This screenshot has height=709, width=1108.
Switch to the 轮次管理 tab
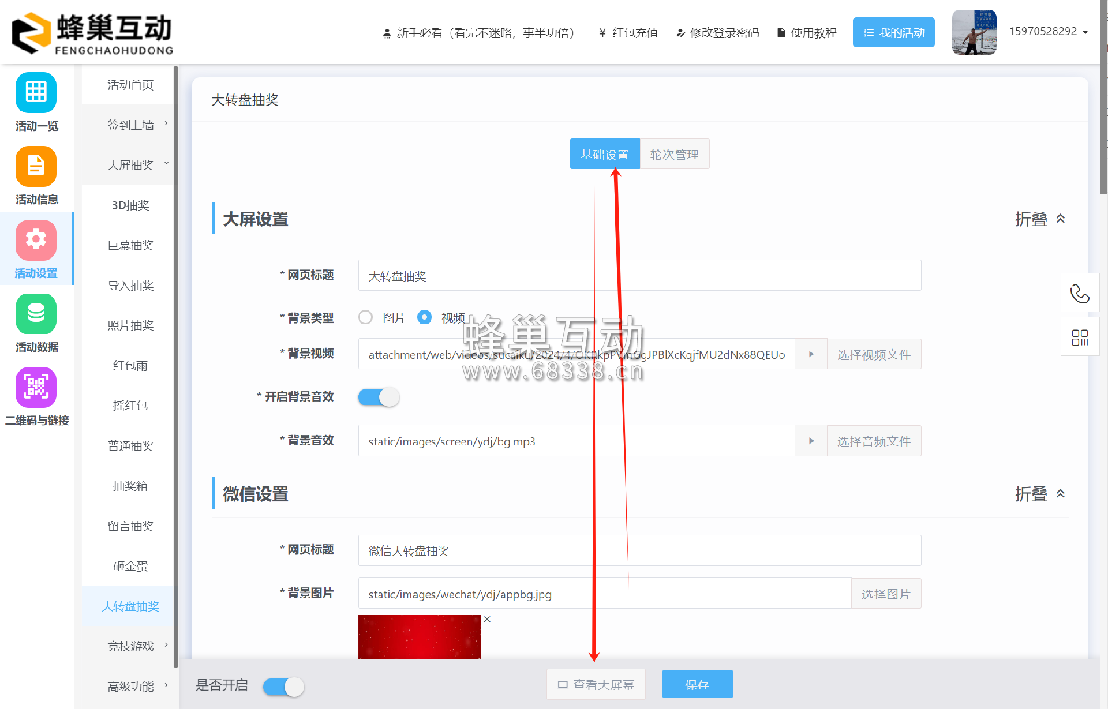click(674, 154)
